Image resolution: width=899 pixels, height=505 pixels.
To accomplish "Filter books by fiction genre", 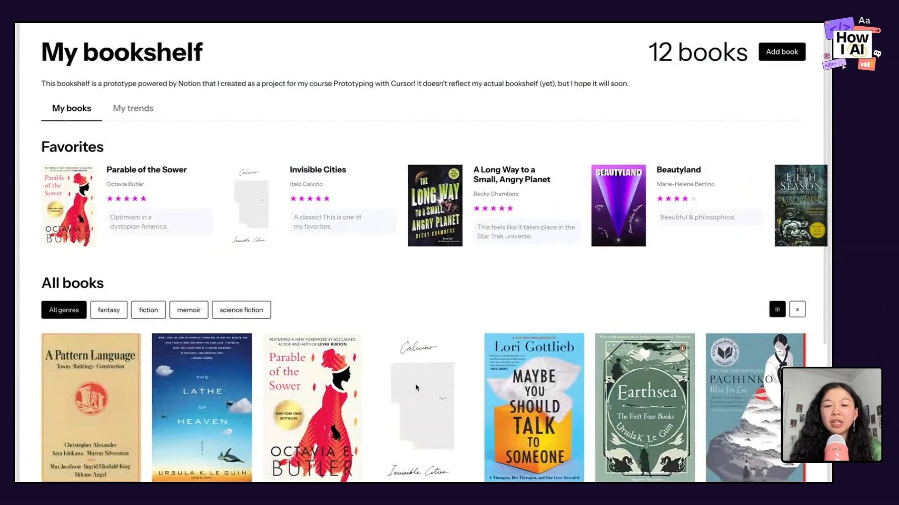I will coord(148,310).
